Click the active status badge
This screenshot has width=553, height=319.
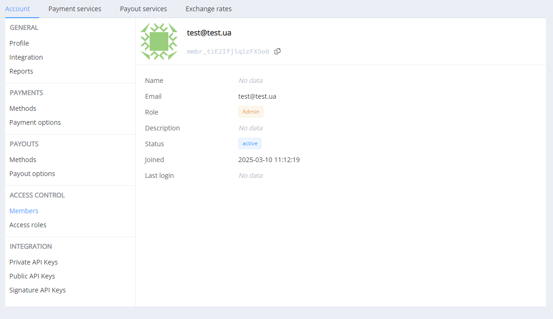pyautogui.click(x=250, y=143)
